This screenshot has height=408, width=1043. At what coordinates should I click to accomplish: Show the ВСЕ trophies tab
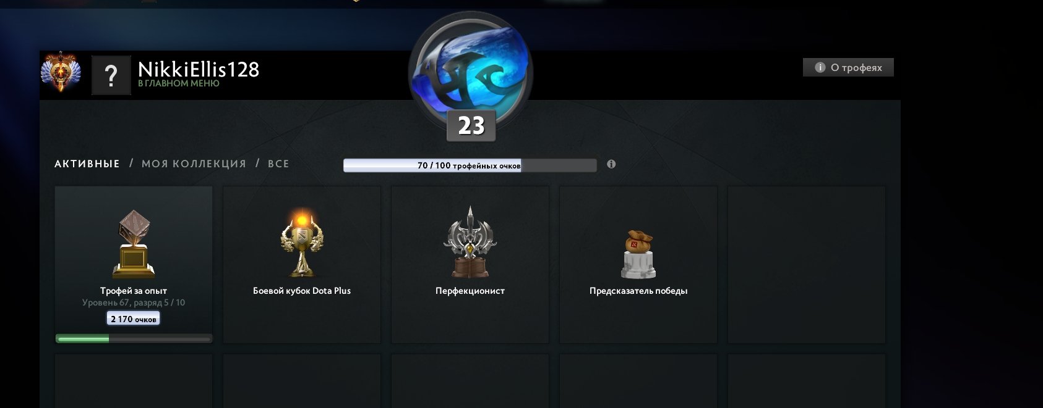278,164
